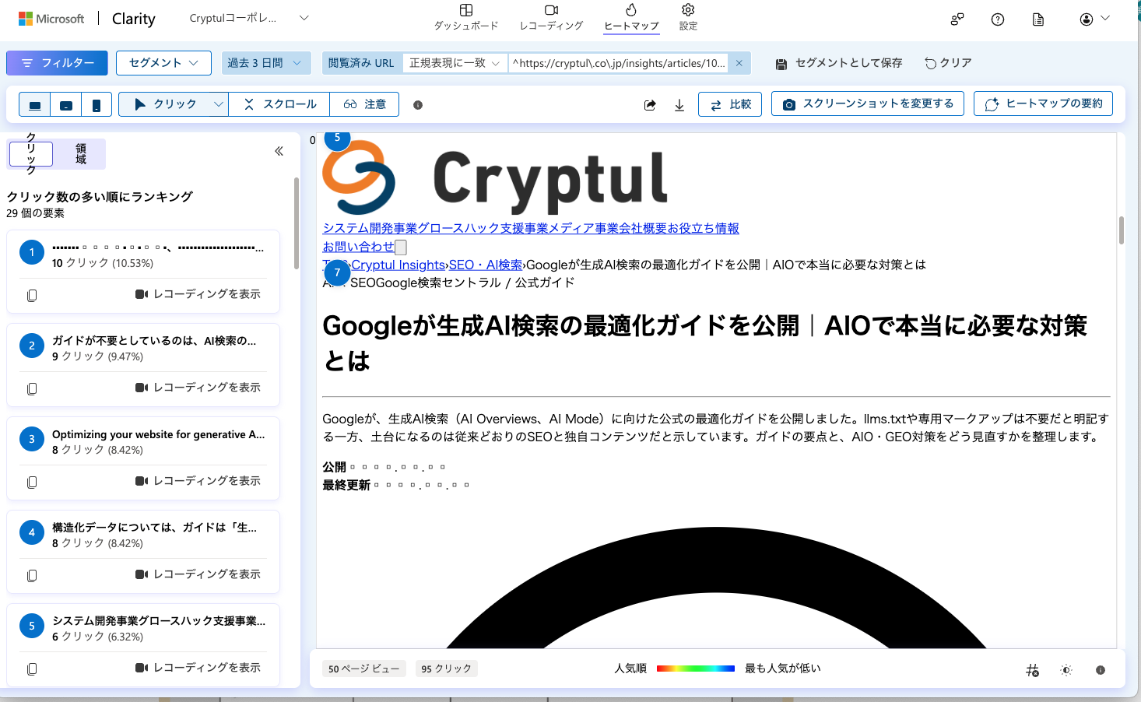Click セグメントとして保存
This screenshot has width=1141, height=702.
point(839,63)
